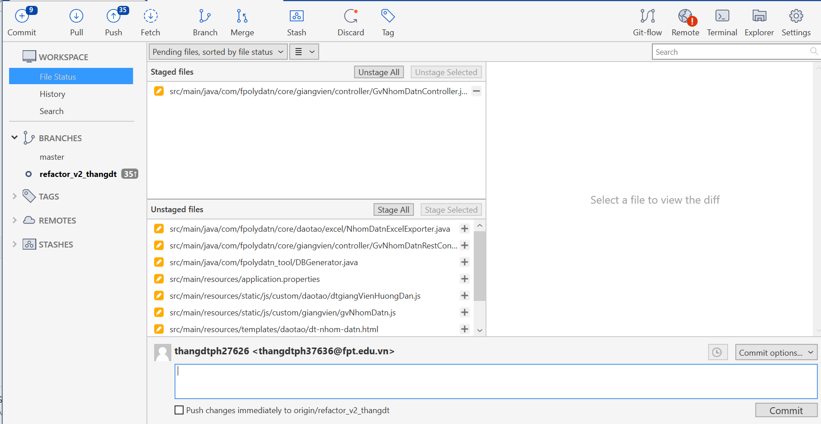Focus the commit message text box
The height and width of the screenshot is (424, 821).
(x=496, y=381)
